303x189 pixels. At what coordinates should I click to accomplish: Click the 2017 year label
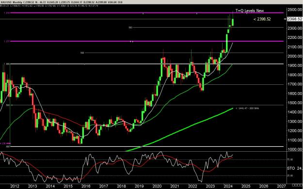104,186
